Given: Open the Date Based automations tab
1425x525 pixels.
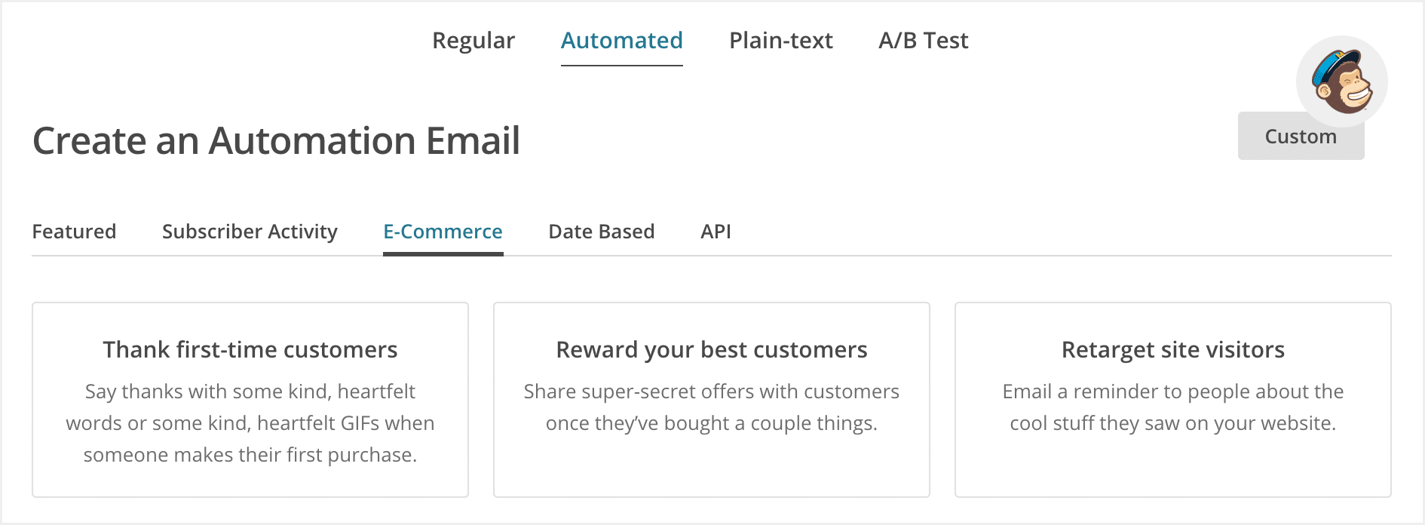Looking at the screenshot, I should pyautogui.click(x=601, y=232).
